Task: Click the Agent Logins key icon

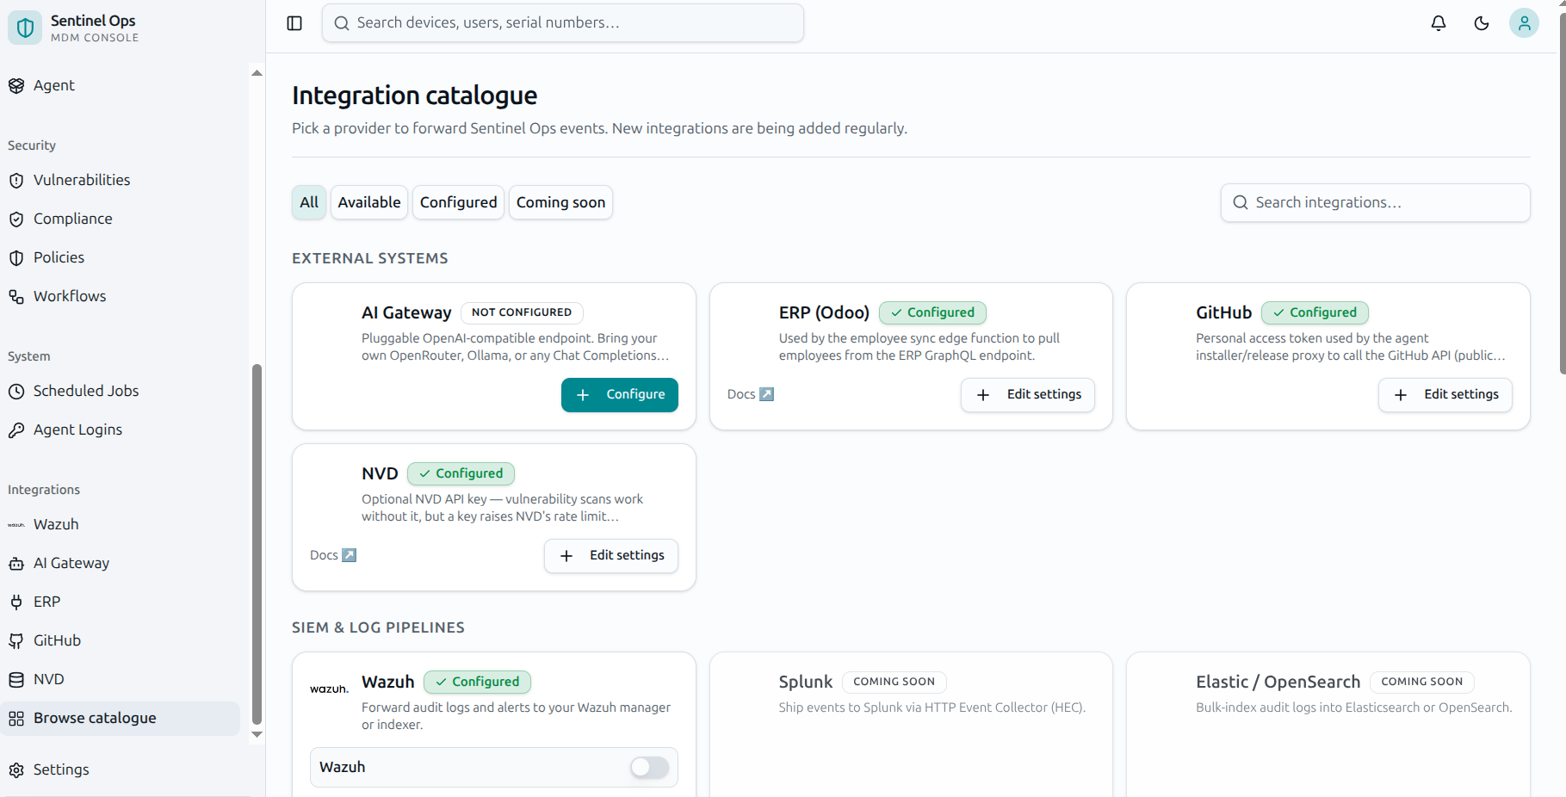Action: coord(16,430)
